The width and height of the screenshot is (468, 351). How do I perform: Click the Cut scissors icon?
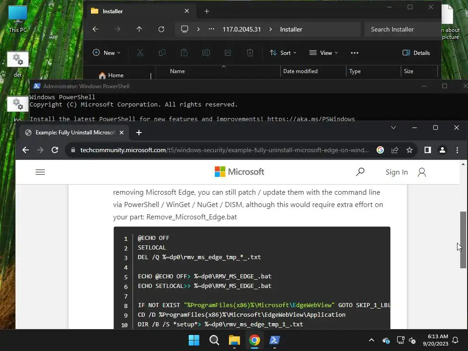(x=140, y=53)
